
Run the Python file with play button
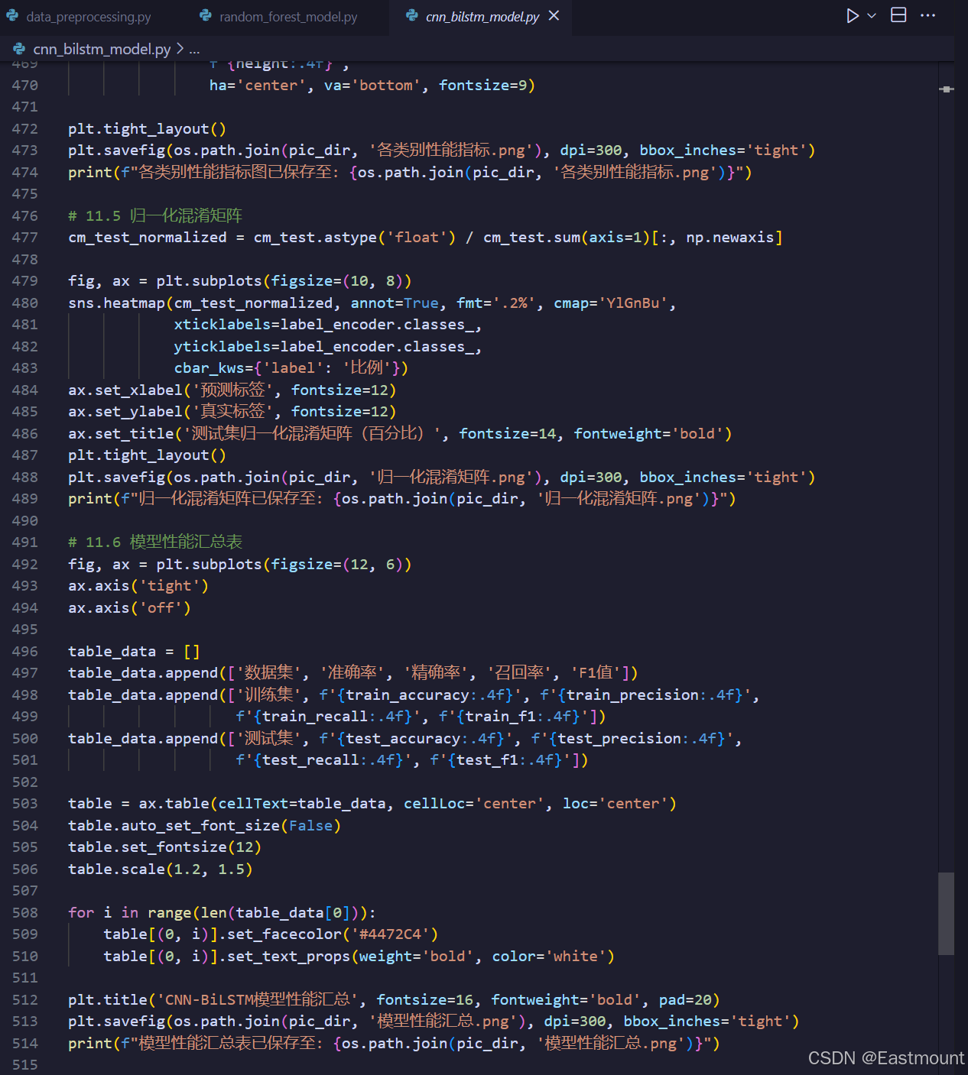tap(852, 16)
